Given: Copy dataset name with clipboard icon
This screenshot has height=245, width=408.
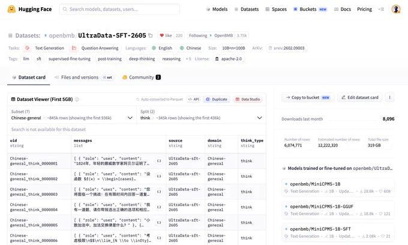Looking at the screenshot, I should click(x=151, y=35).
